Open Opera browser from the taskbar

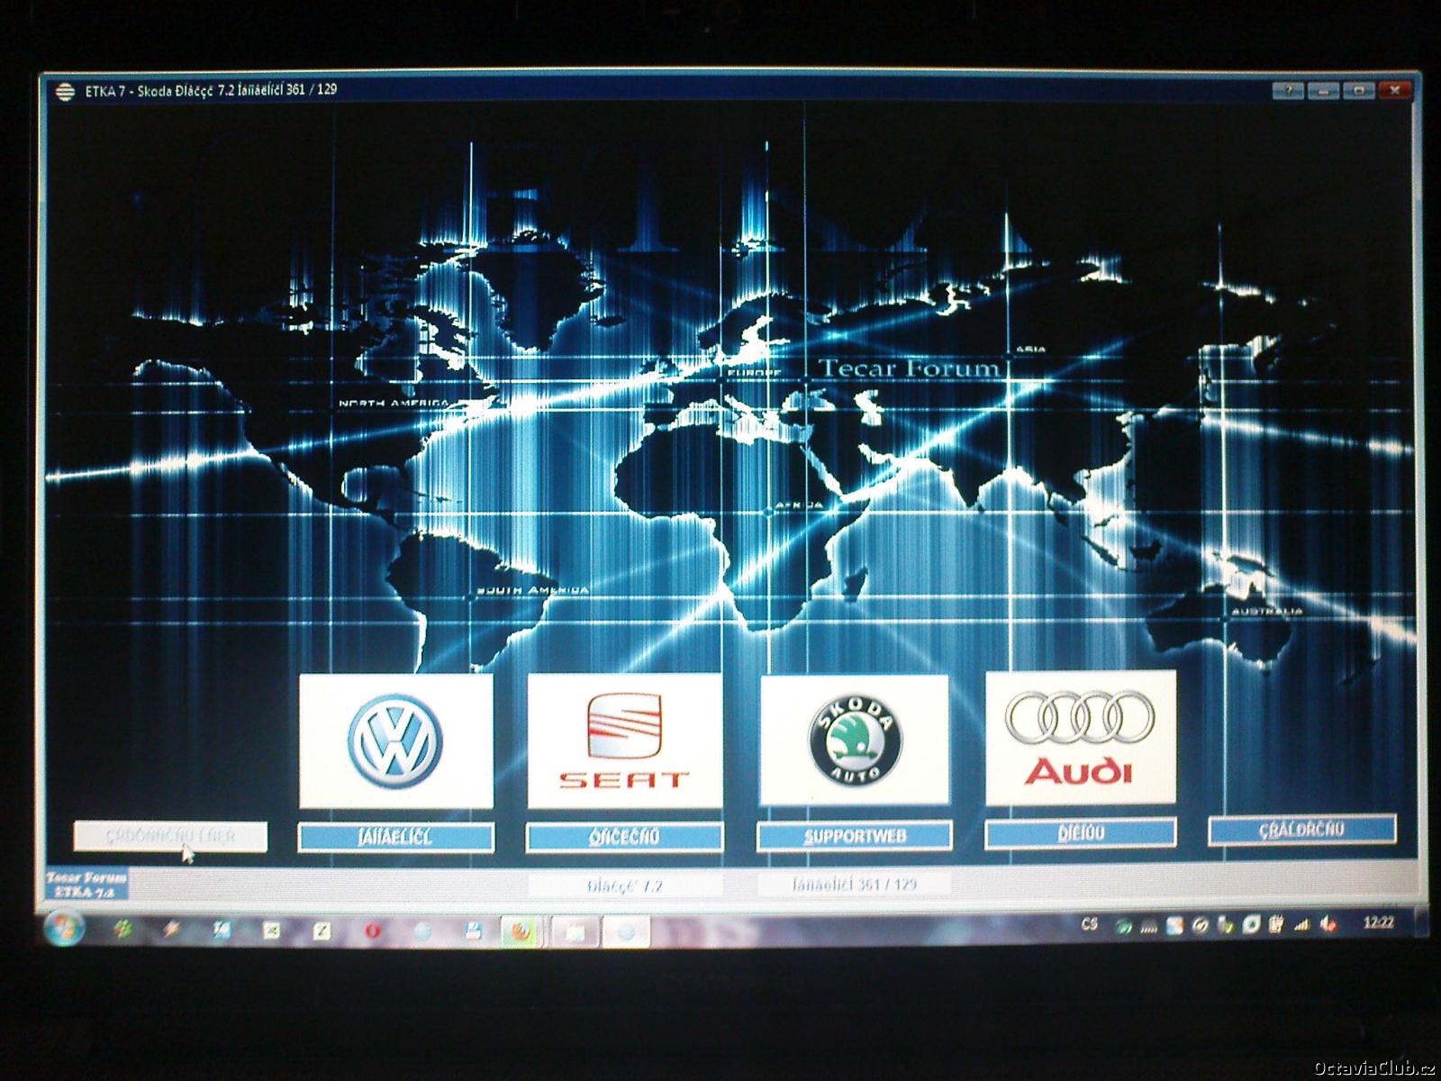[372, 931]
